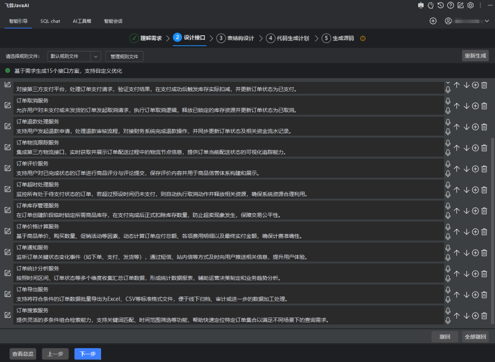
Task: Move 订单物流跟踪服务 row down
Action: 466,148
